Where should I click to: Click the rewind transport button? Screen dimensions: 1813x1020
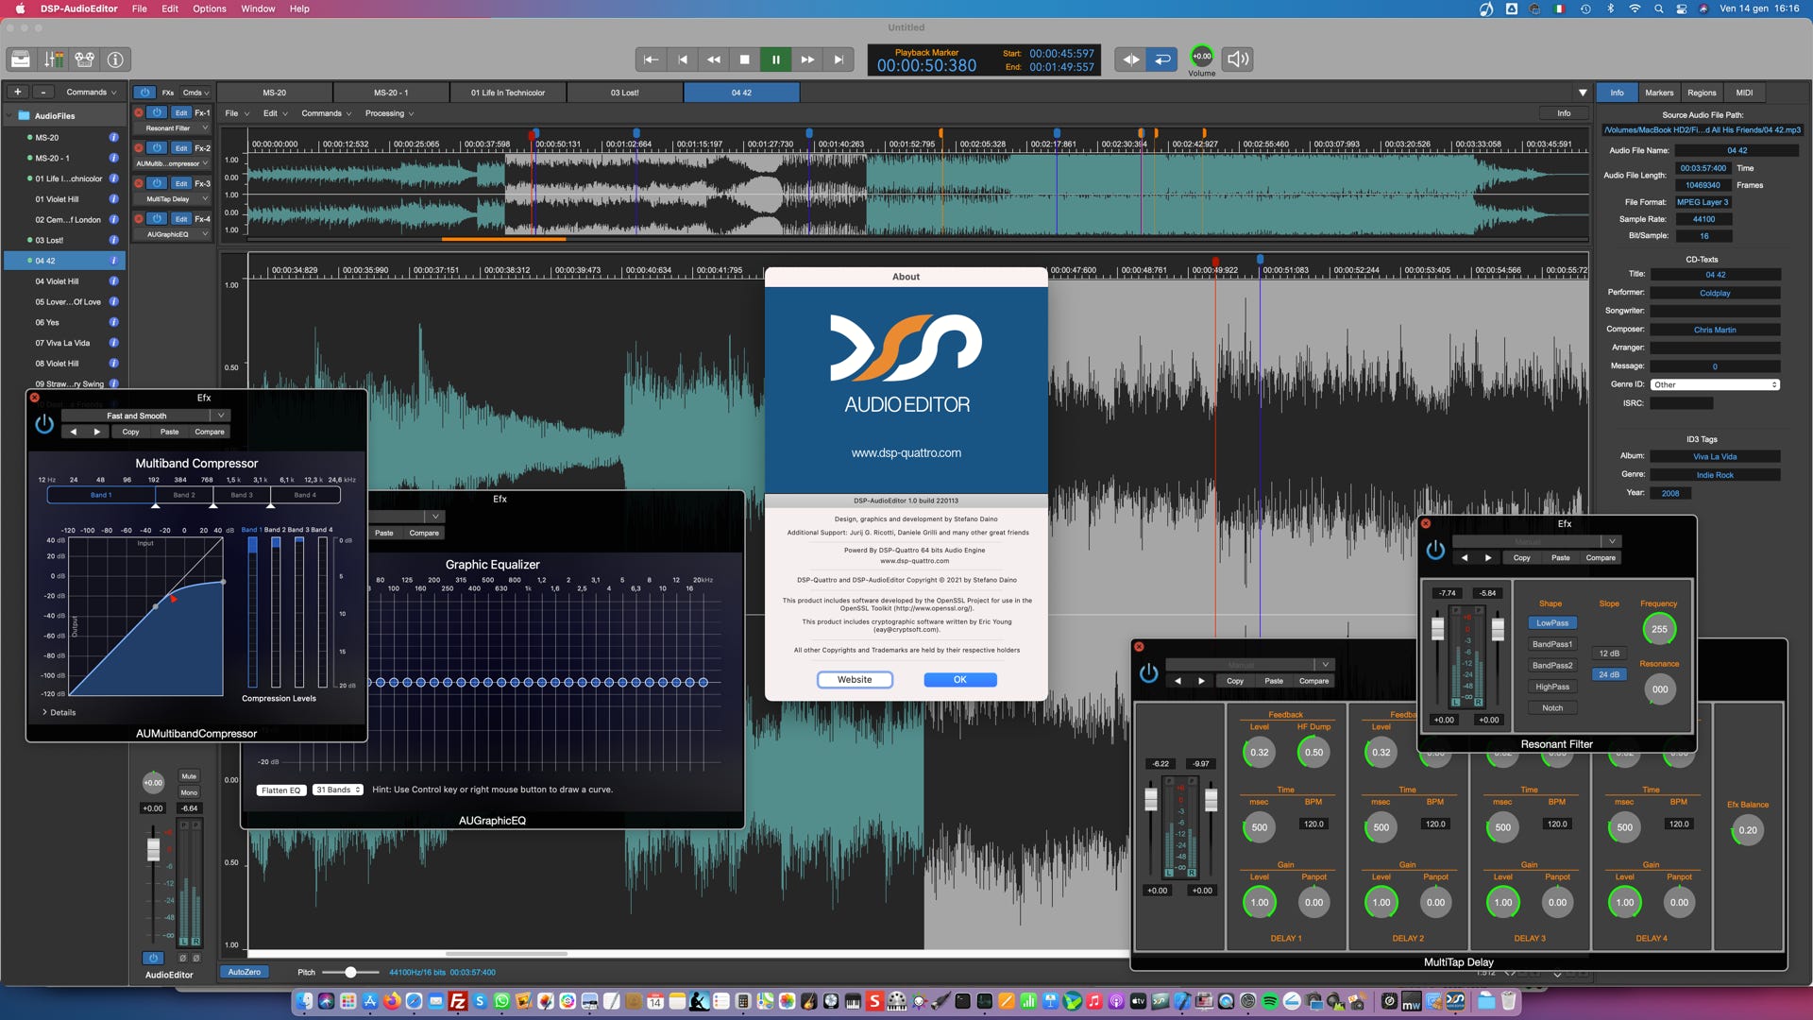(x=713, y=59)
